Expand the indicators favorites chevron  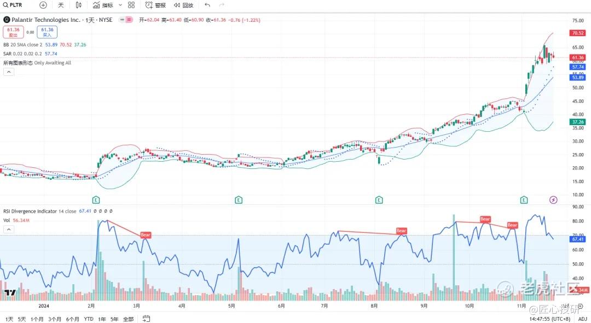point(120,5)
